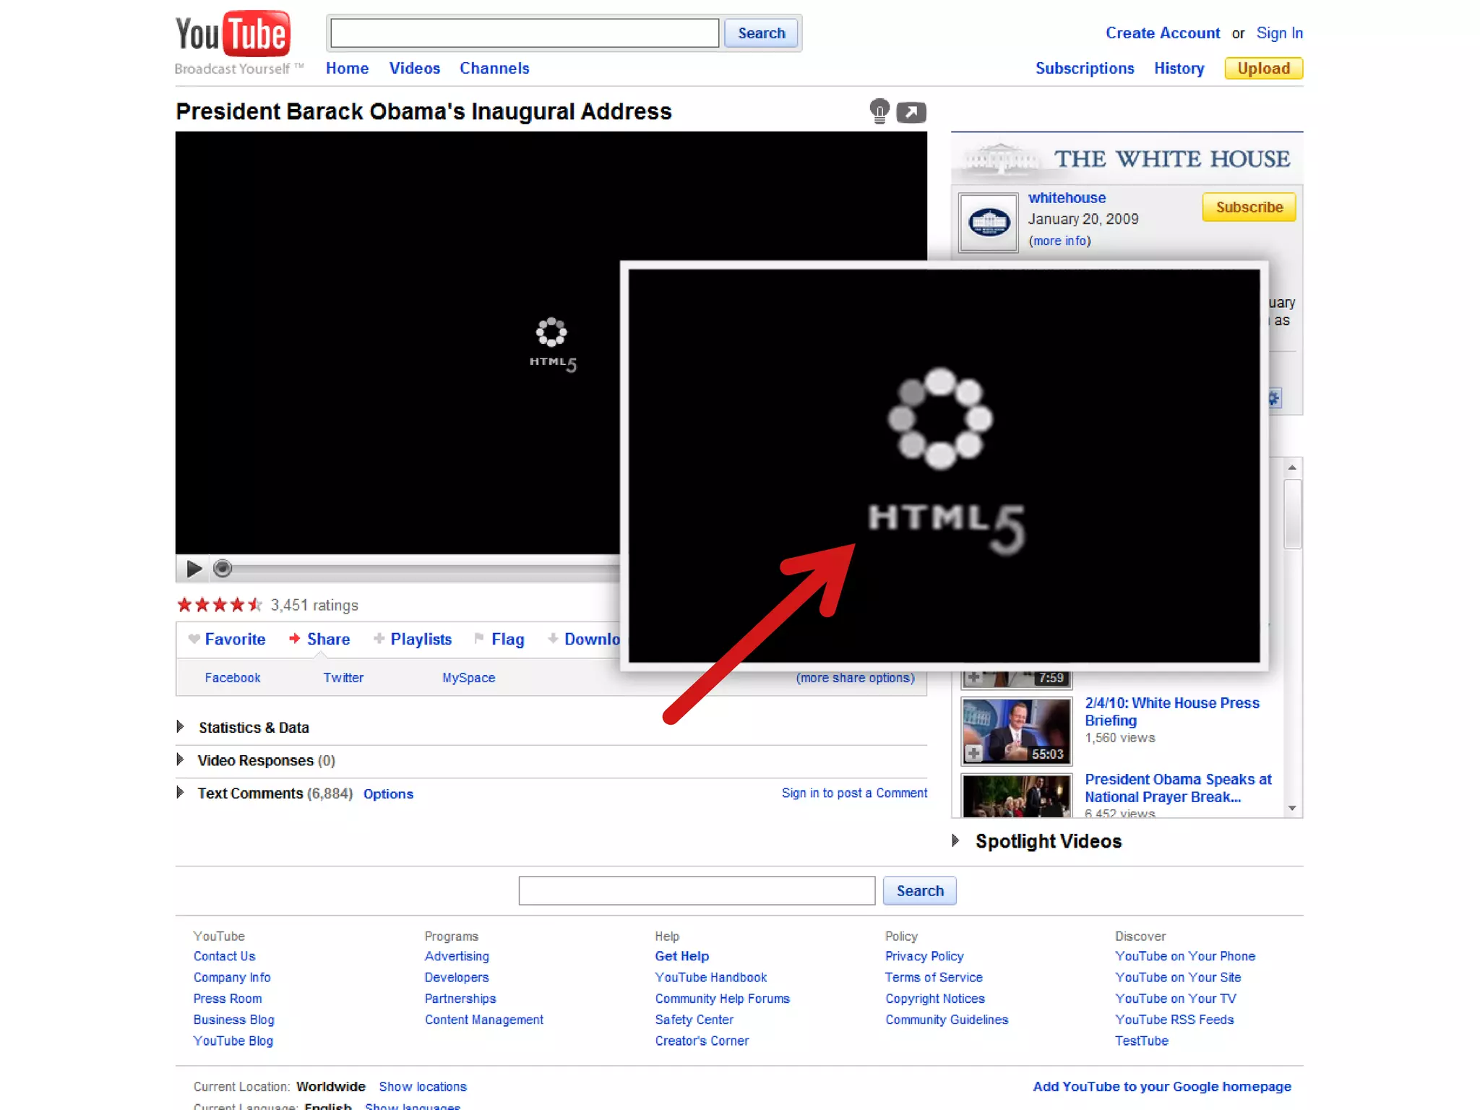1480x1110 pixels.
Task: Play the video with the play button
Action: 193,569
